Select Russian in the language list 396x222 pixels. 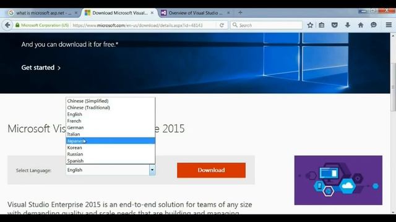point(110,154)
